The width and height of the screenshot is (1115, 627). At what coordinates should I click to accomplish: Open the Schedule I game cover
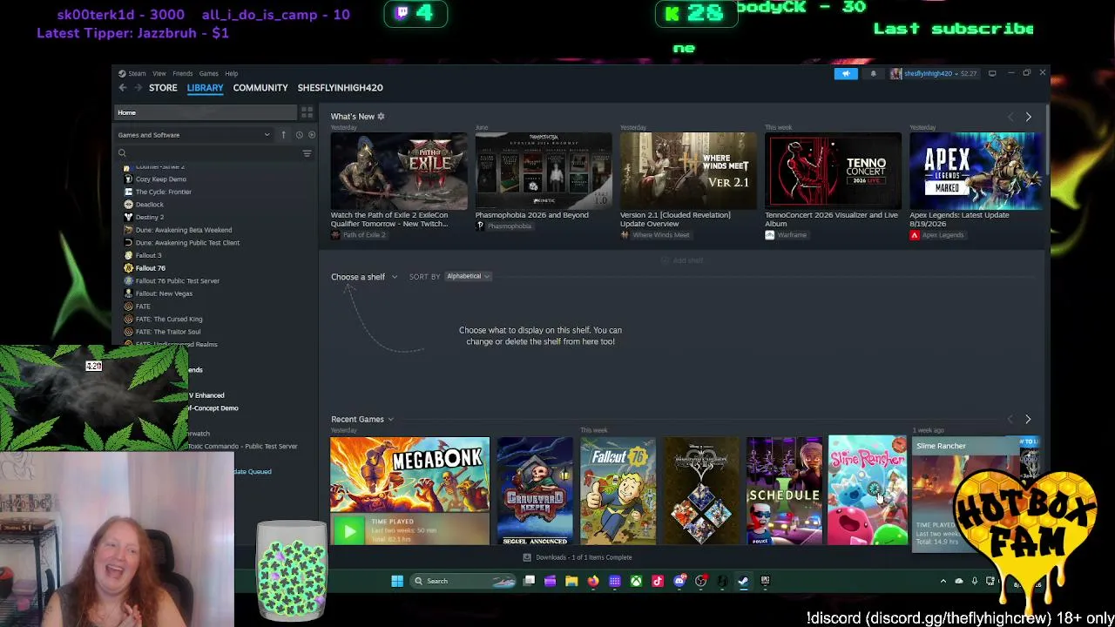click(784, 491)
